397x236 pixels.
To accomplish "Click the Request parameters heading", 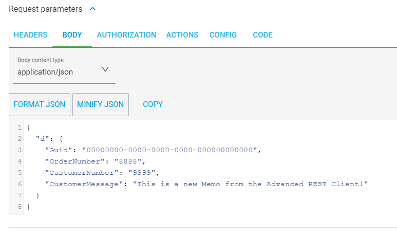I will click(x=46, y=9).
